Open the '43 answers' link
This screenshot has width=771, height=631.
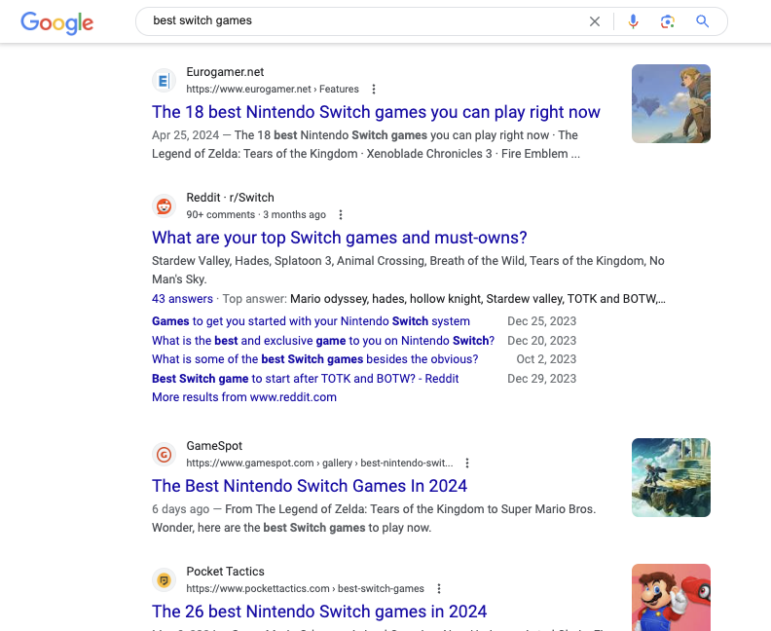(x=182, y=299)
